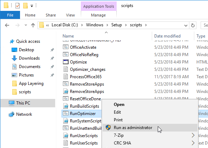This screenshot has height=148, width=208.
Task: Click the pin icon next to Desktop
Action: [52, 50]
